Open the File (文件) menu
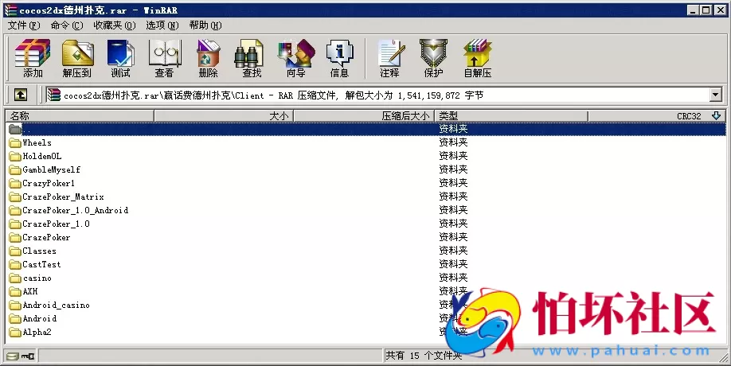Screen dimensions: 731x366 tap(23, 25)
